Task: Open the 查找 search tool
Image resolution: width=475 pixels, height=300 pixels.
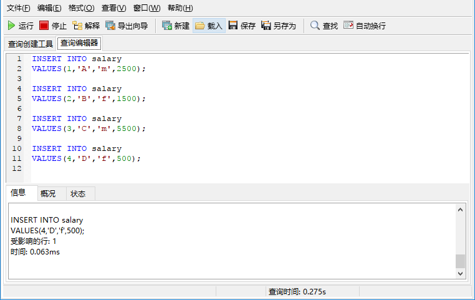Action: (324, 26)
